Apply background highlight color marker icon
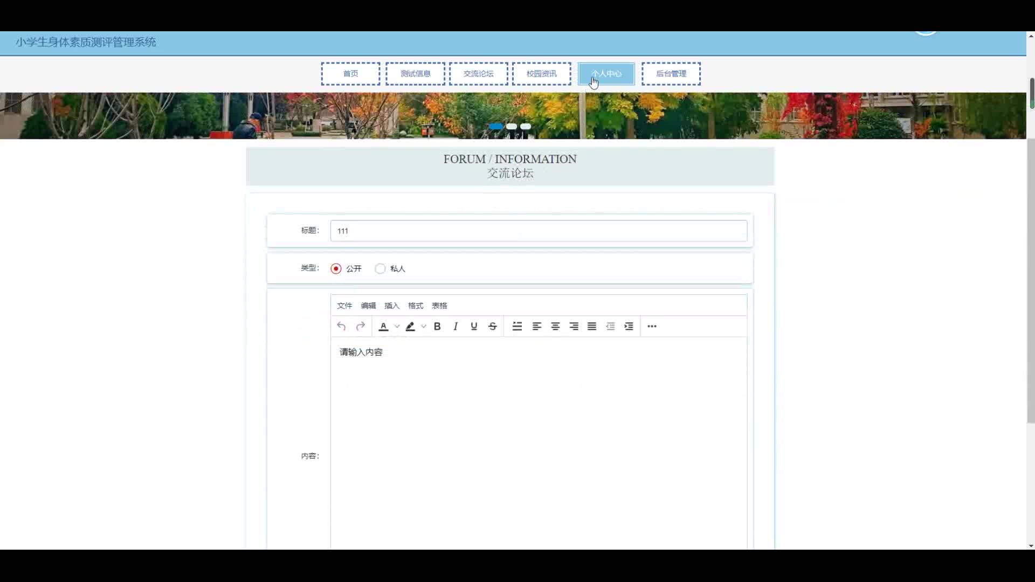The width and height of the screenshot is (1035, 582). [410, 326]
